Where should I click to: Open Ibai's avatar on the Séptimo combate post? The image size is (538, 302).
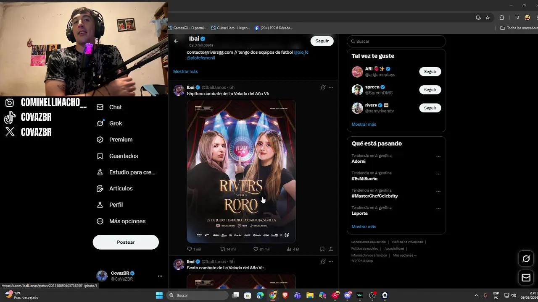179,90
